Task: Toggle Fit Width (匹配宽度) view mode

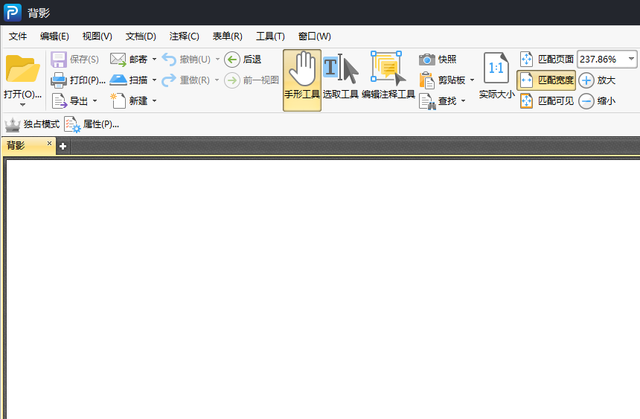Action: [x=546, y=80]
